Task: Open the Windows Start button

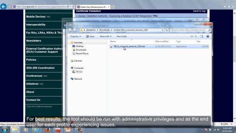Action: (x=4, y=130)
